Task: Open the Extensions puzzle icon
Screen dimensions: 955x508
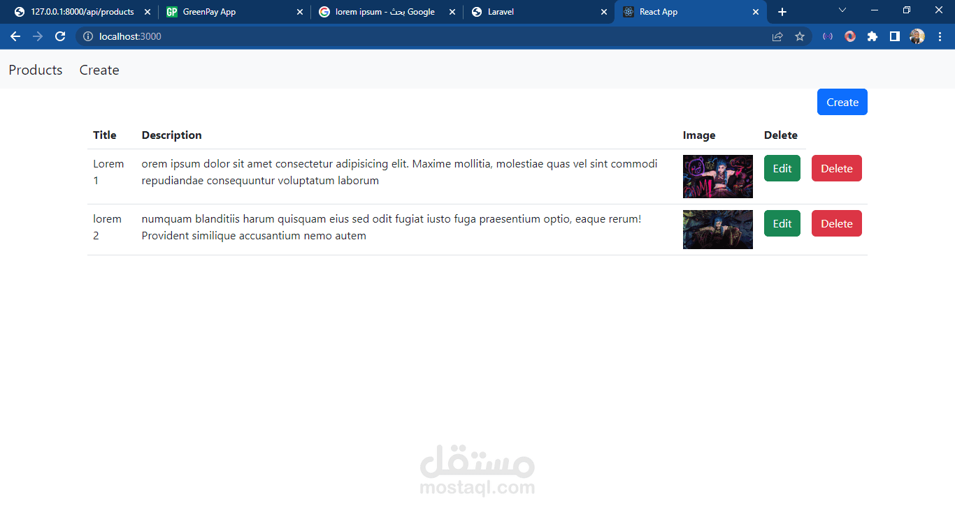Action: tap(873, 36)
